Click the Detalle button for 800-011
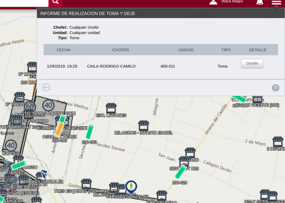 252,63
